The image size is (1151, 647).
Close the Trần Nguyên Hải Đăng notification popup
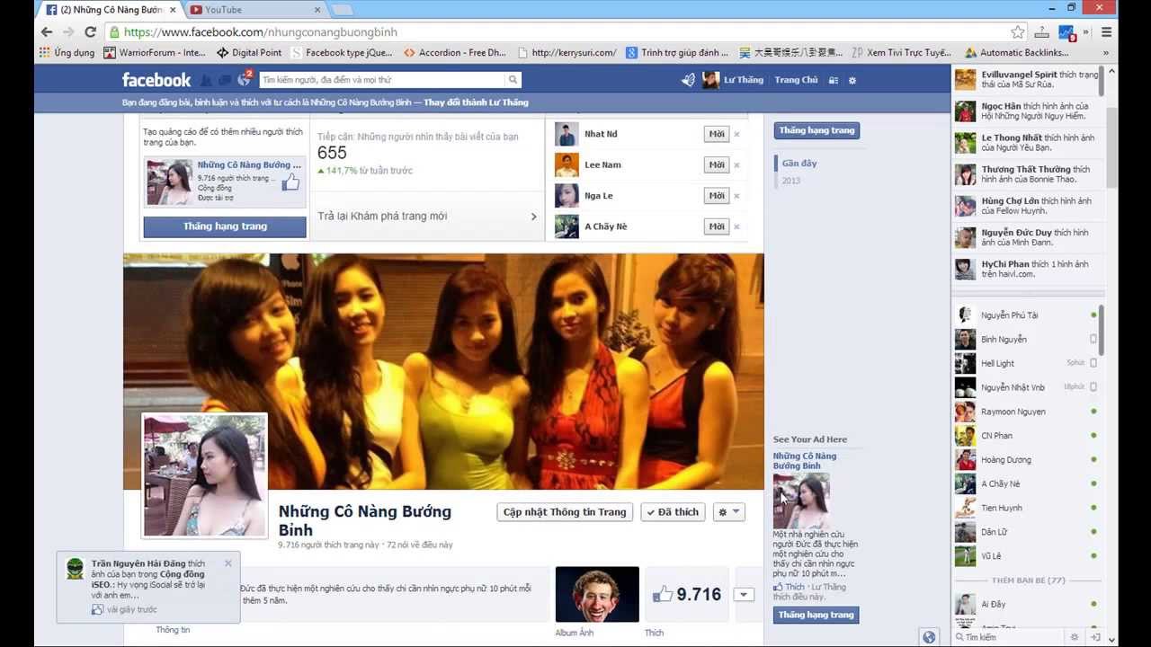point(228,563)
